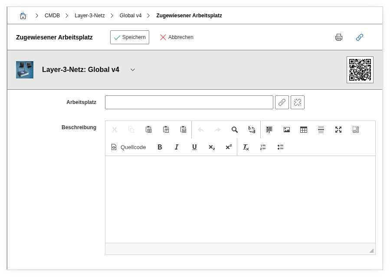Click Abbrechen to cancel
390x277 pixels.
(177, 37)
